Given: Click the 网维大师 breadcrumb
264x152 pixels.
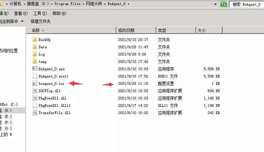Looking at the screenshot, I should (x=94, y=4).
